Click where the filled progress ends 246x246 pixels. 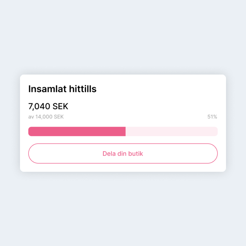click(x=125, y=131)
